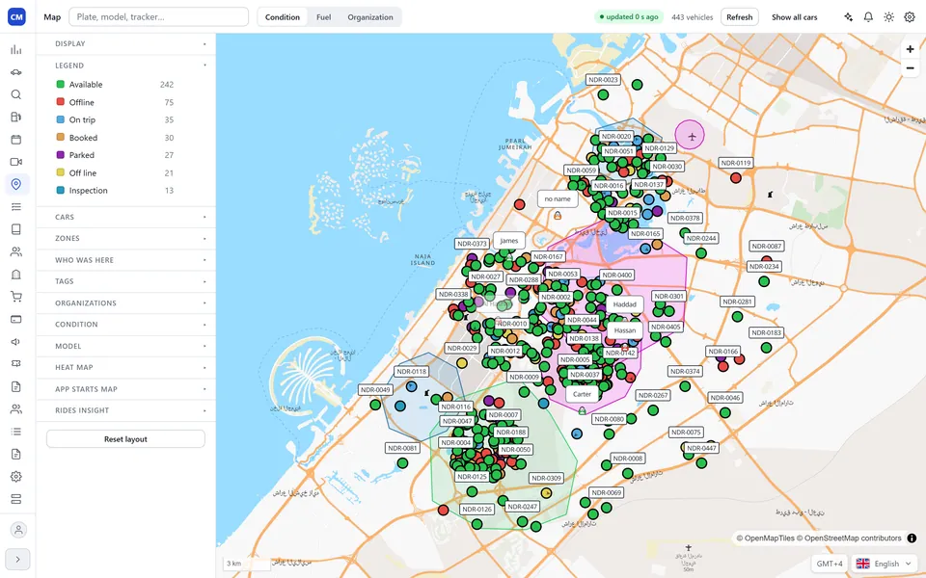The image size is (926, 578).
Task: Open the garage building sidebar icon
Action: pos(16,275)
